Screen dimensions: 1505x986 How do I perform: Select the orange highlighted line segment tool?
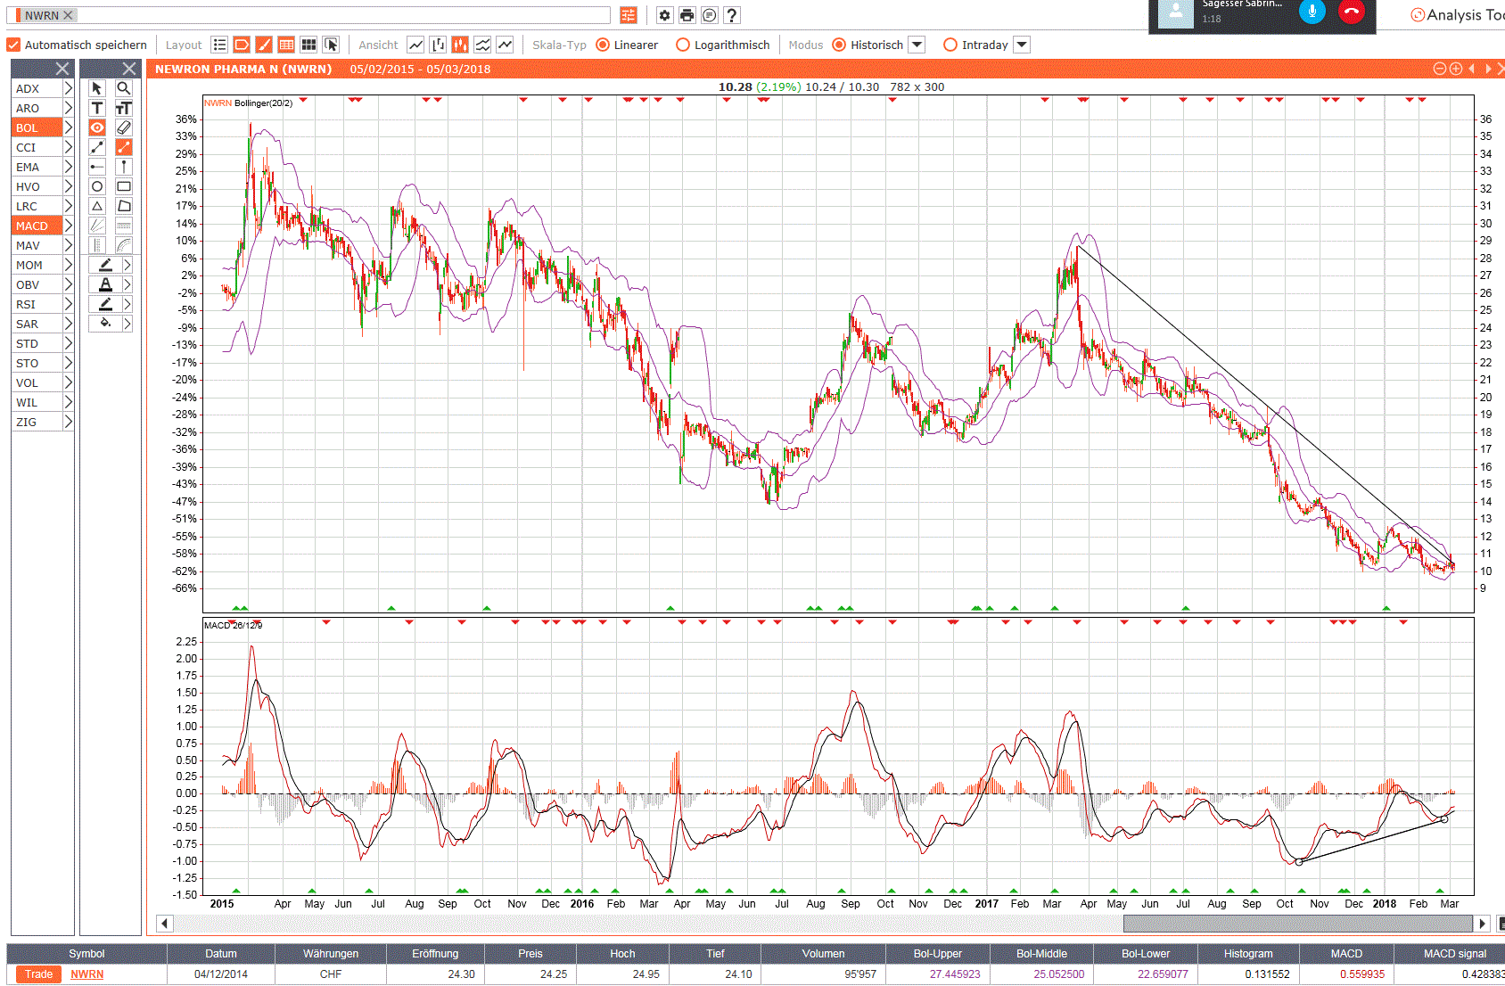tap(124, 147)
